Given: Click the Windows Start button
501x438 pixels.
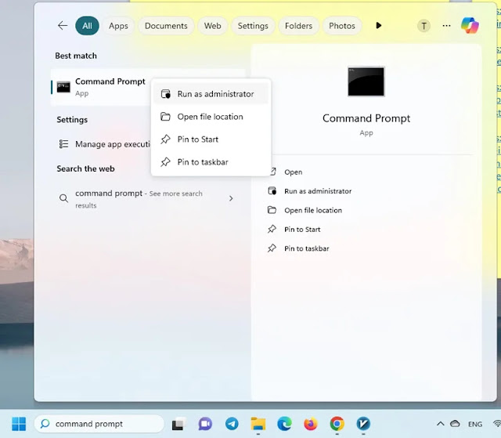Looking at the screenshot, I should point(19,424).
